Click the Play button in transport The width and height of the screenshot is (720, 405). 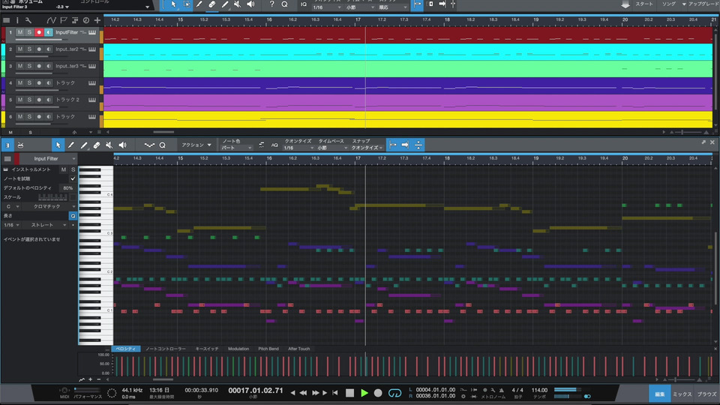[x=364, y=393]
